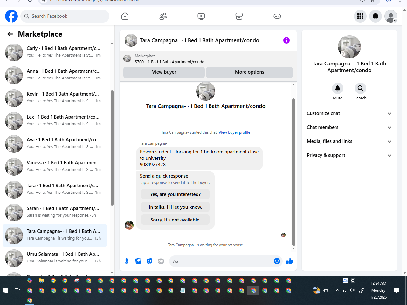
Task: Search in conversation magnifier icon
Action: click(x=360, y=88)
